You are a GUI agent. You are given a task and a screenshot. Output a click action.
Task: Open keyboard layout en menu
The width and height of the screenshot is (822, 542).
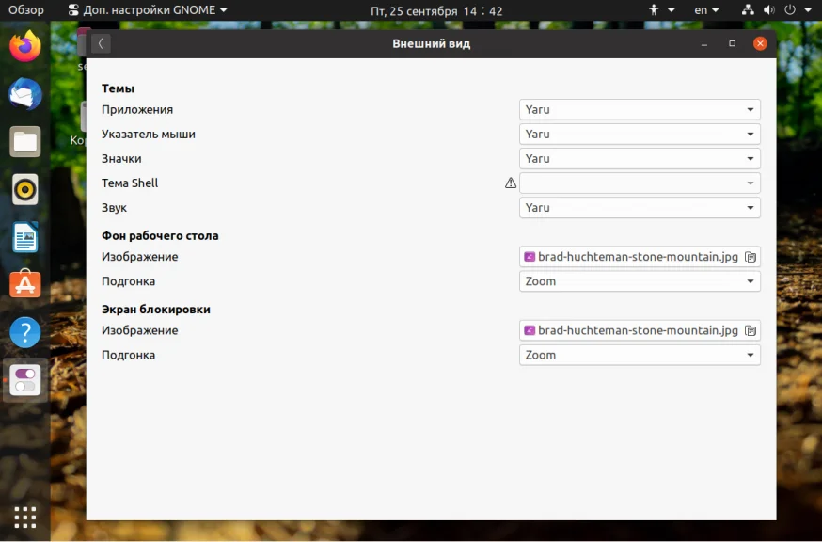click(x=706, y=10)
